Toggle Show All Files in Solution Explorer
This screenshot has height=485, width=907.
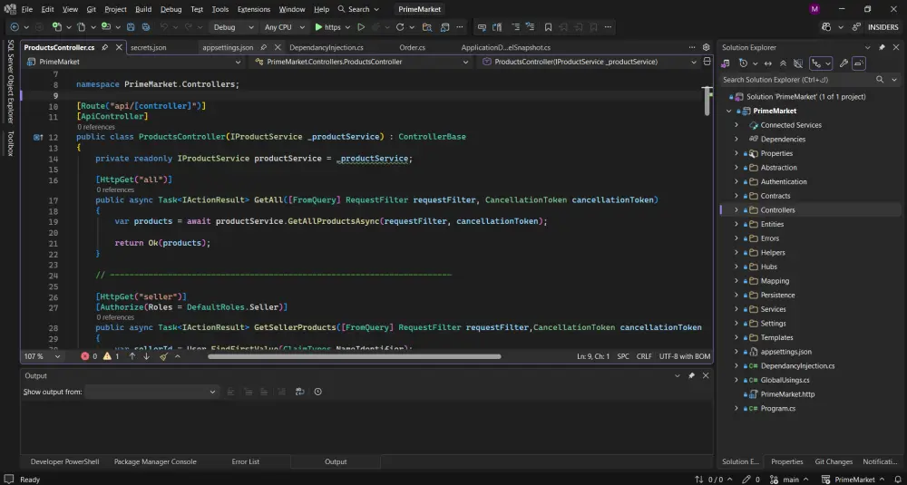click(x=798, y=63)
